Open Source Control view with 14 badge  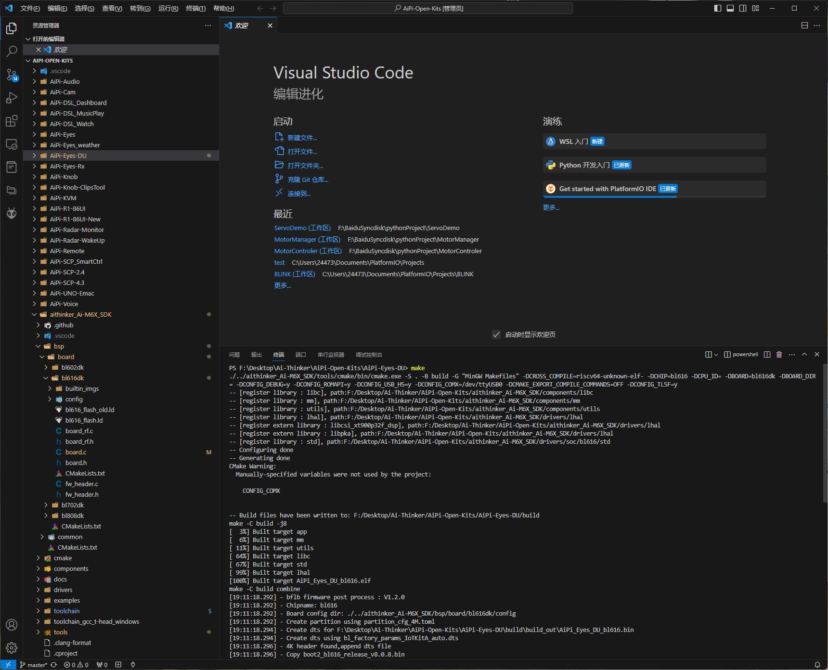pos(12,75)
